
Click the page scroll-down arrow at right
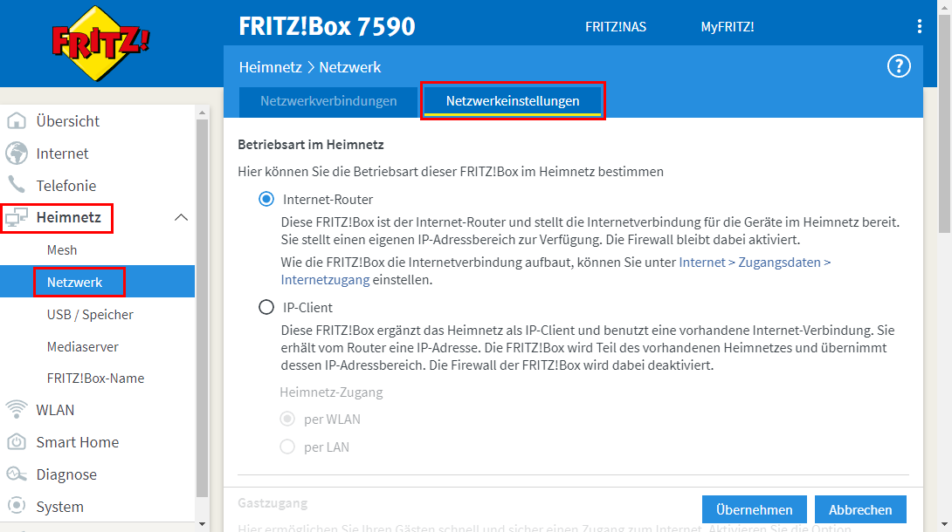[x=944, y=525]
